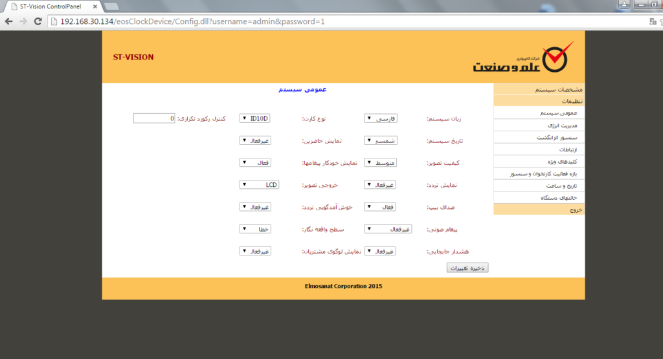
Task: Click the browser forward arrow
Action: (23, 21)
